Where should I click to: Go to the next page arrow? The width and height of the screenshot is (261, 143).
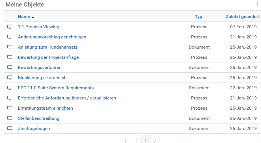pyautogui.click(x=155, y=140)
